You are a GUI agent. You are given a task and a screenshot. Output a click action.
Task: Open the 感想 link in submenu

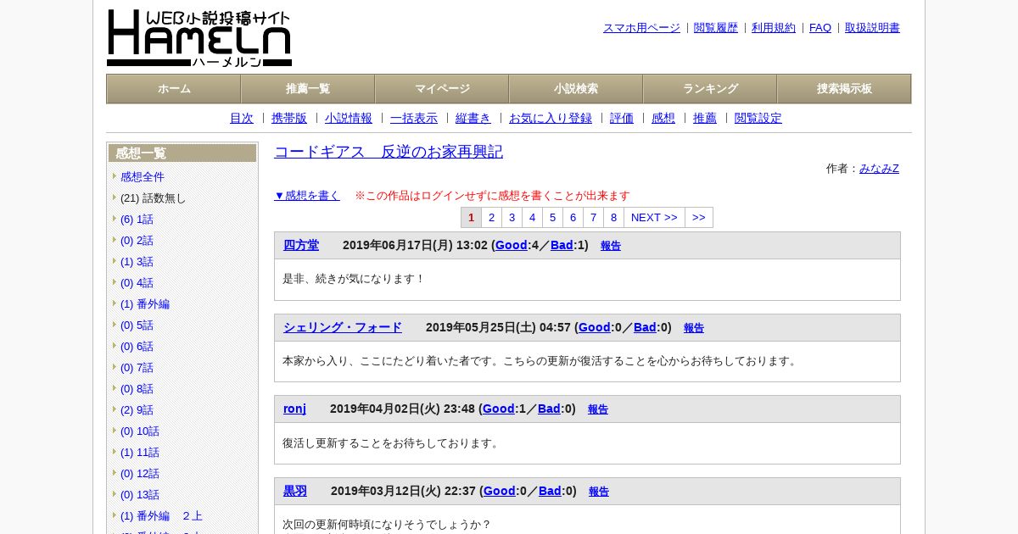(663, 118)
